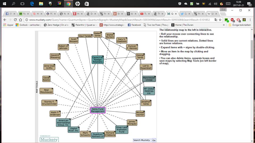Open the Facebook bookmark
This screenshot has width=255, height=143.
[x=134, y=25]
